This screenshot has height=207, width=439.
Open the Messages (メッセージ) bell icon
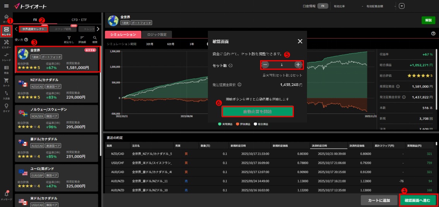click(6, 195)
